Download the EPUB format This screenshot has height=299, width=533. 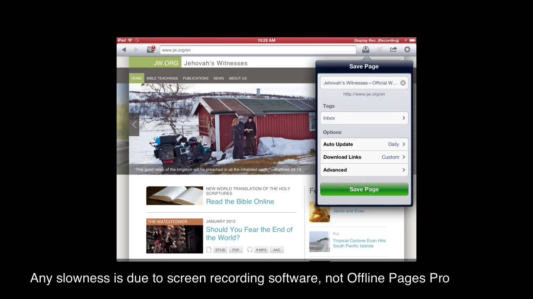tap(220, 250)
